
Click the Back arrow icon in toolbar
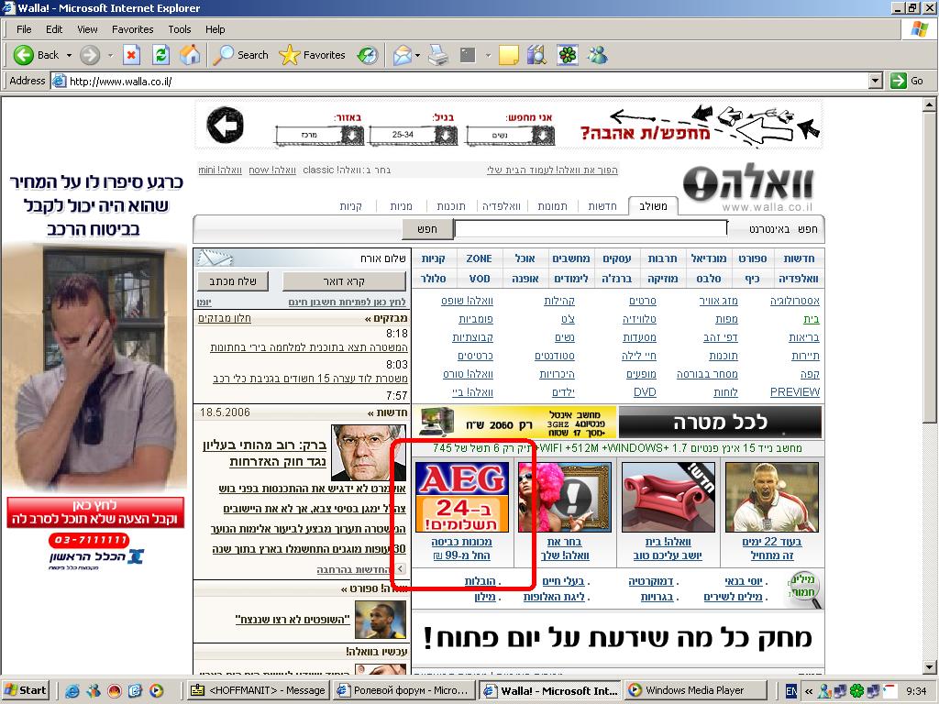point(23,55)
